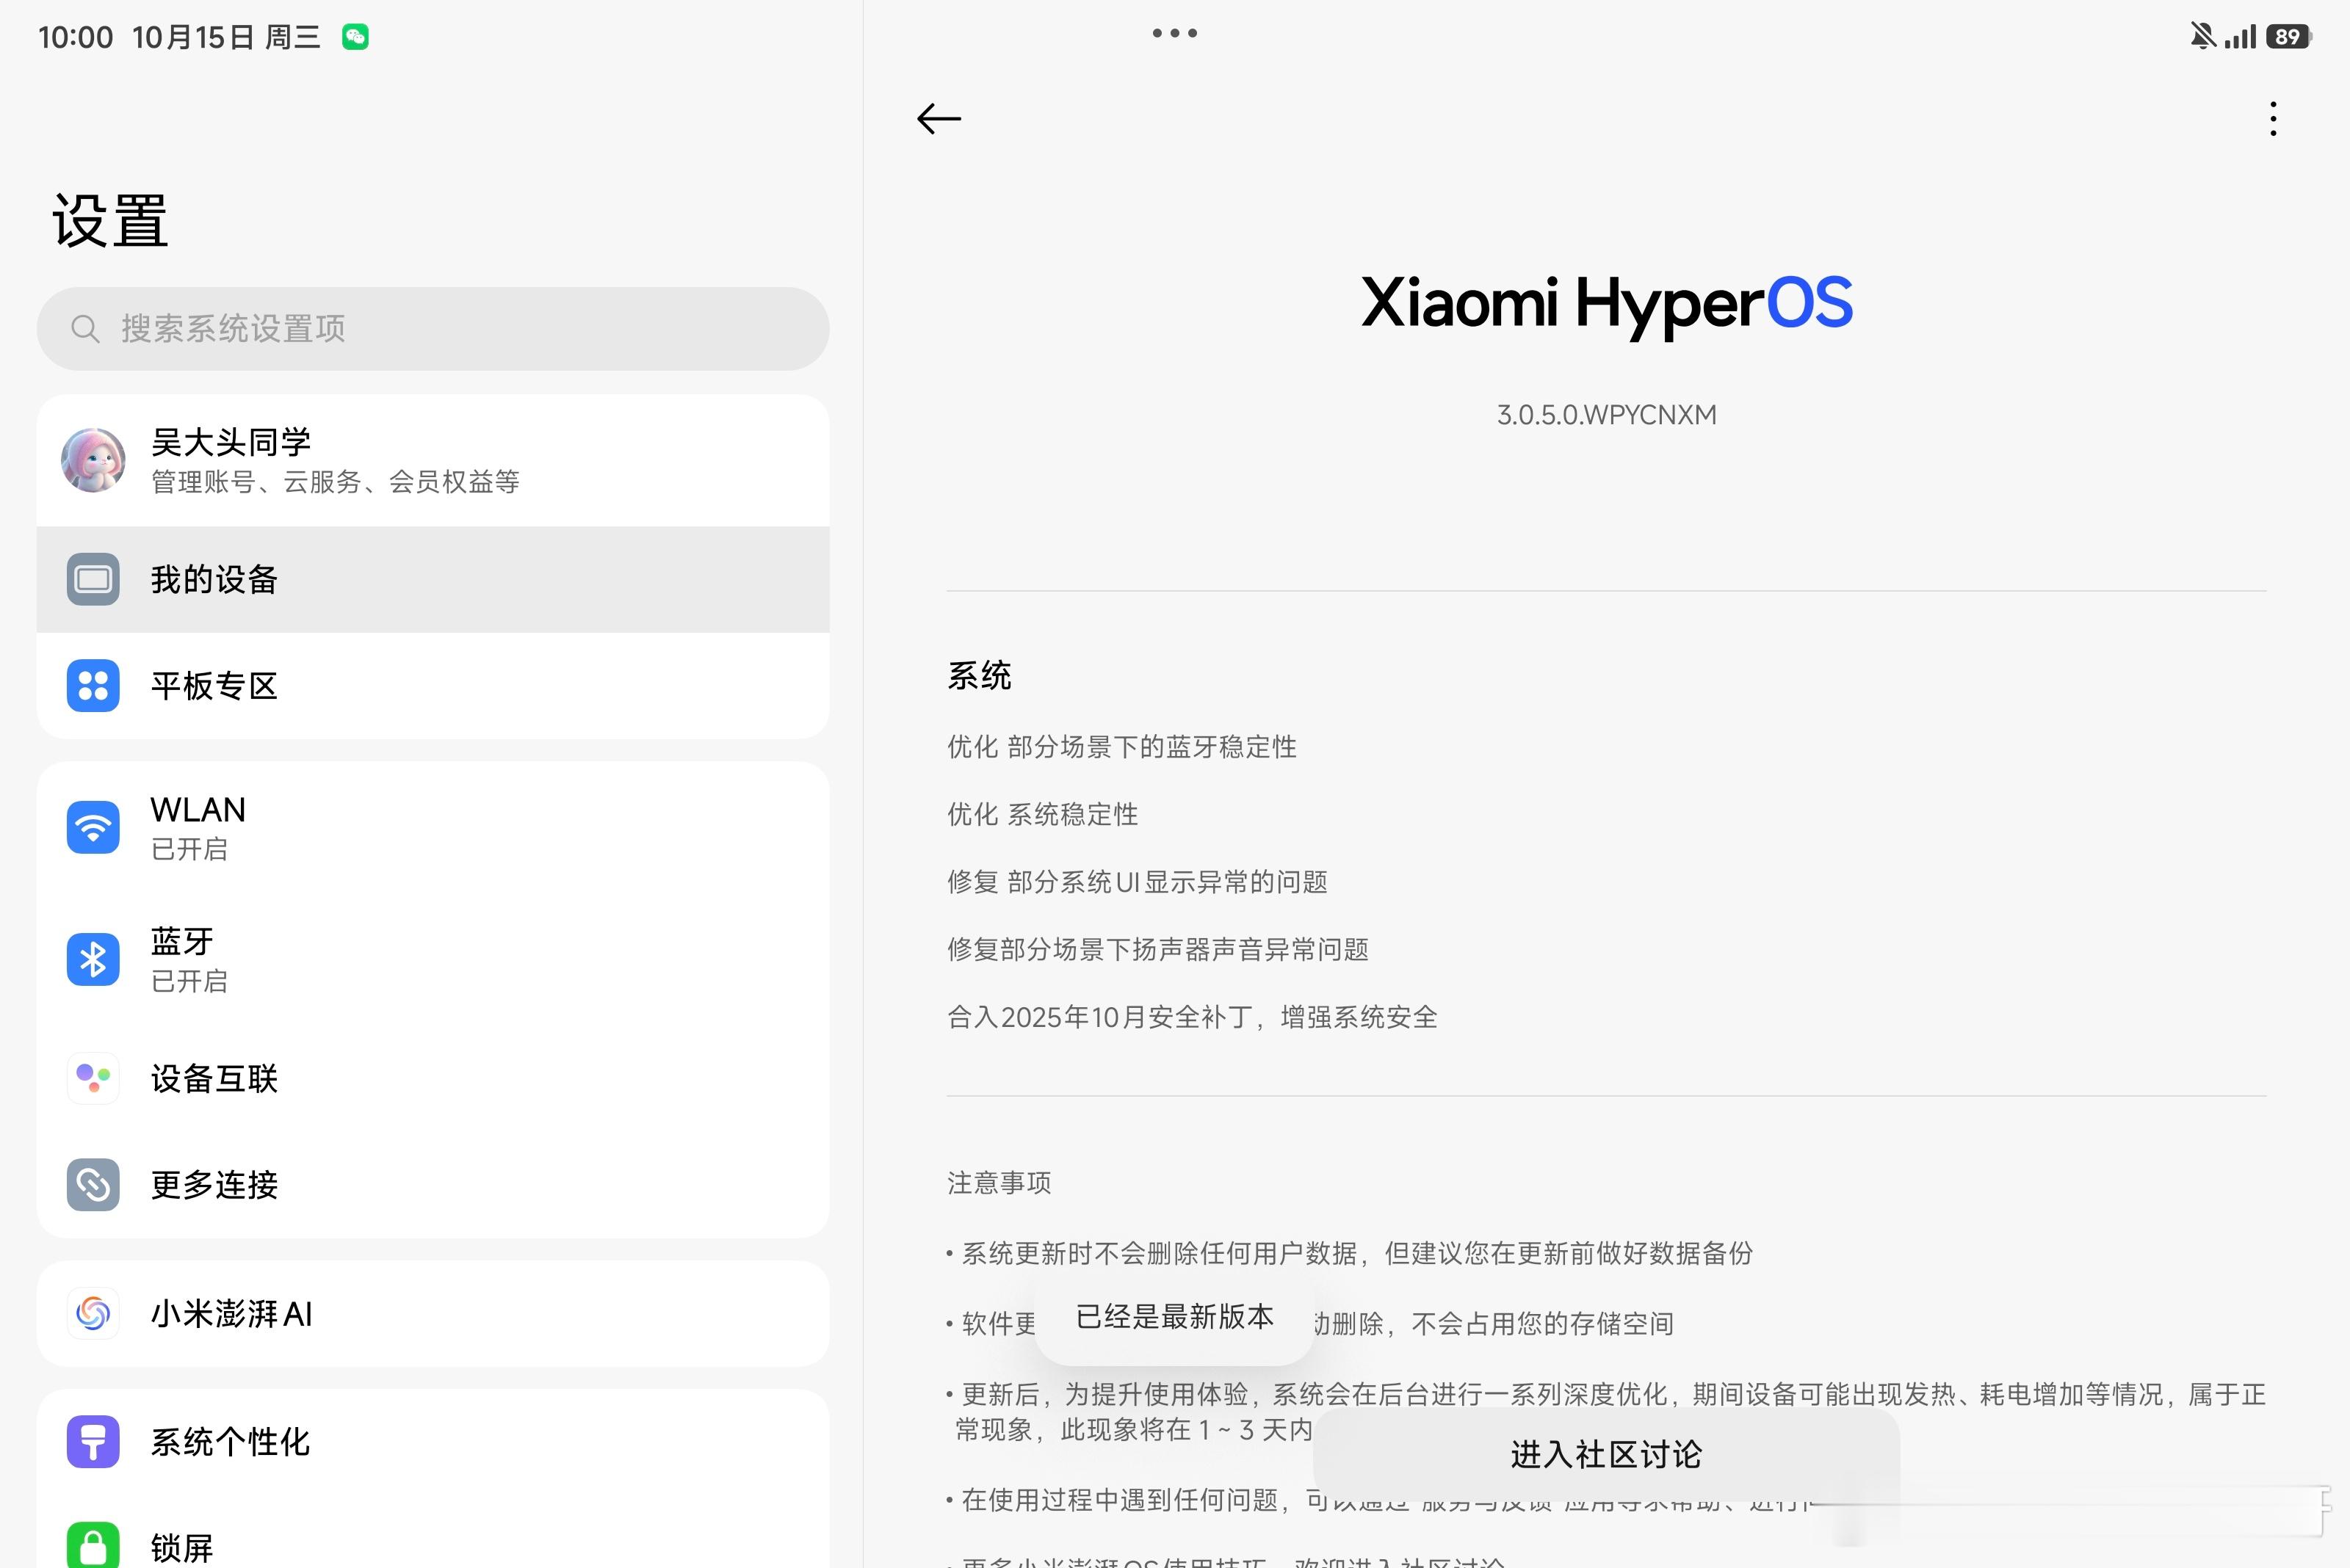The width and height of the screenshot is (2350, 1568).
Task: Click the 设备互联 colorful dots icon
Action: (x=93, y=1078)
